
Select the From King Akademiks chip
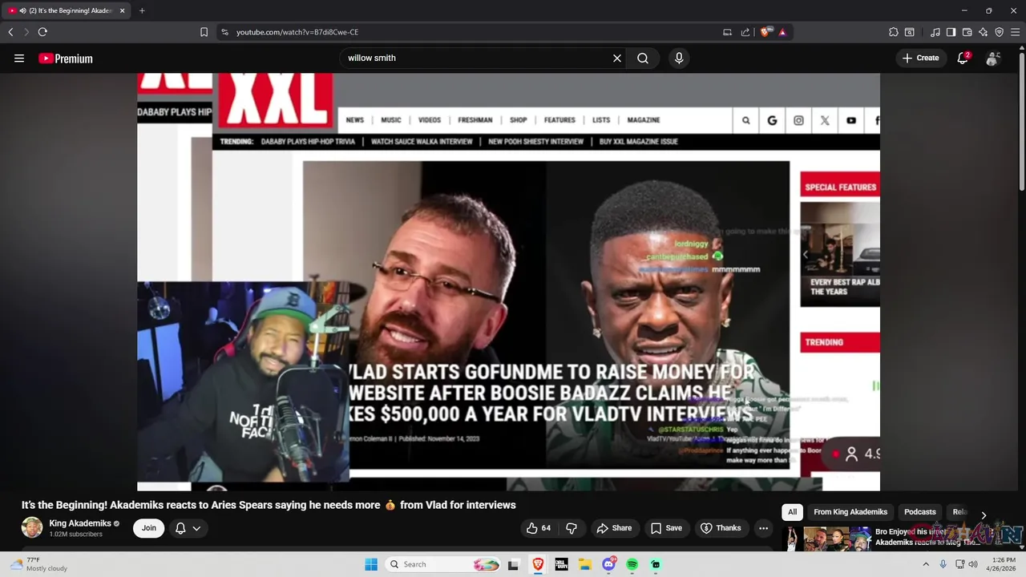[x=850, y=512]
